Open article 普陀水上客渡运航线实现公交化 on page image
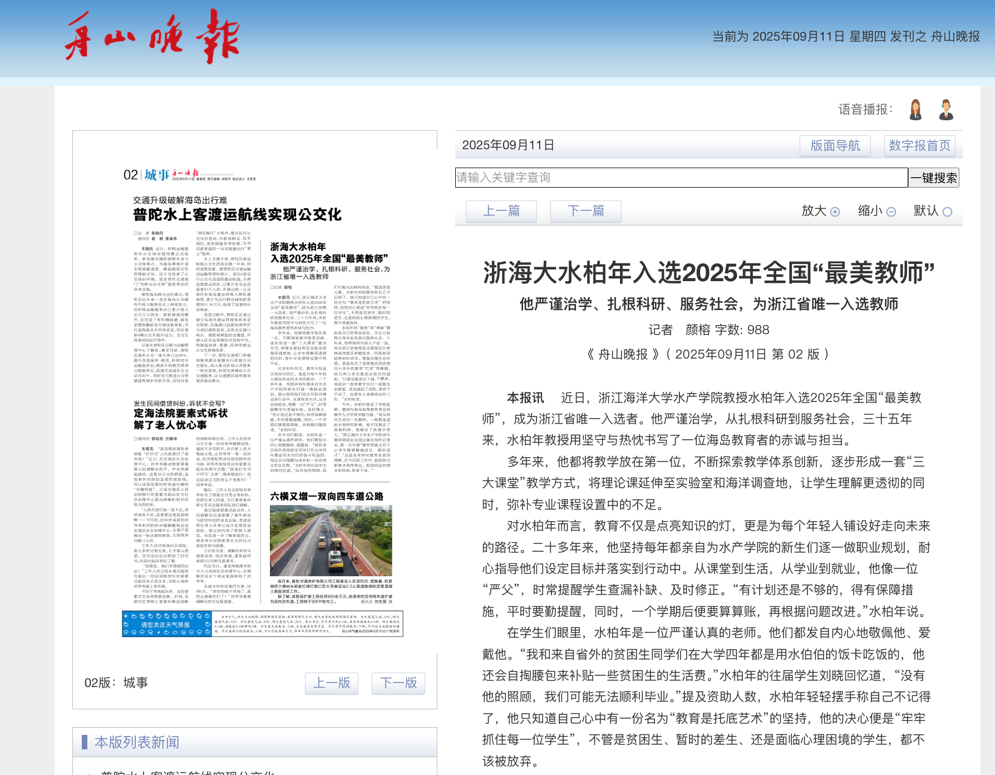This screenshot has width=995, height=775. click(x=237, y=214)
